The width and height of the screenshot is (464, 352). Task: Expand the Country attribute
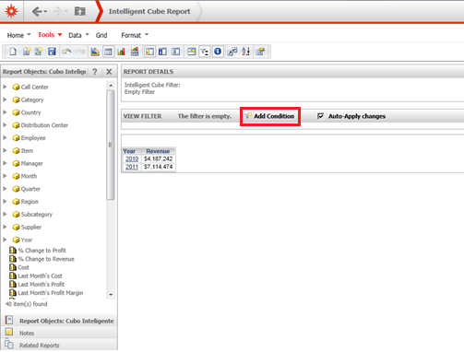(x=5, y=112)
